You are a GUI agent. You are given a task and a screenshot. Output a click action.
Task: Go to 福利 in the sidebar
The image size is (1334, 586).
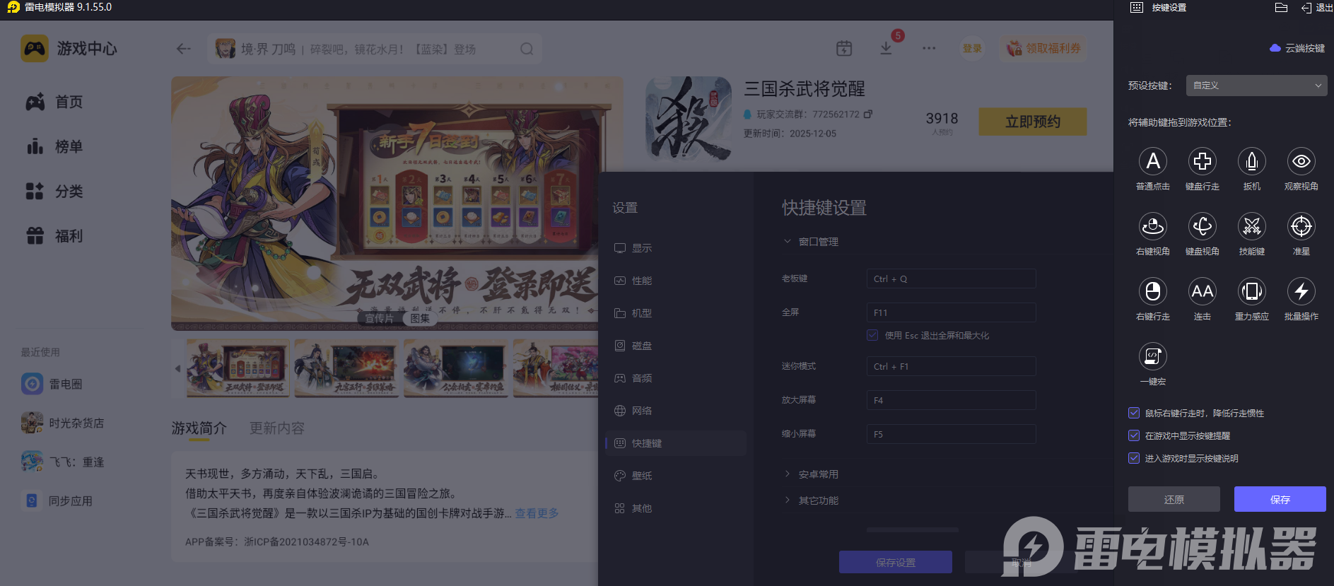click(x=55, y=235)
